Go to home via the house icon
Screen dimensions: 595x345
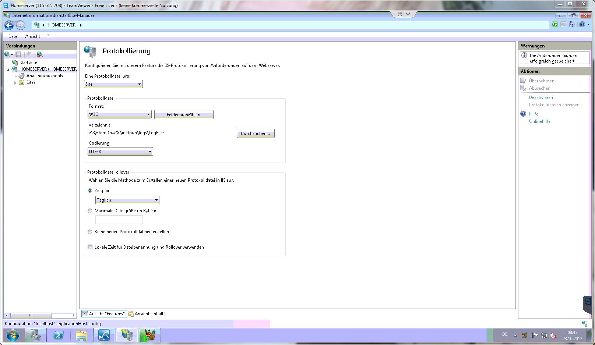pyautogui.click(x=571, y=25)
